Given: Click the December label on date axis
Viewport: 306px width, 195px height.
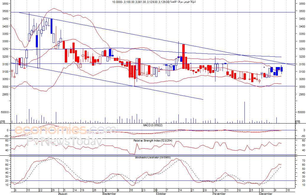Looking at the screenshot, I should [266, 194].
